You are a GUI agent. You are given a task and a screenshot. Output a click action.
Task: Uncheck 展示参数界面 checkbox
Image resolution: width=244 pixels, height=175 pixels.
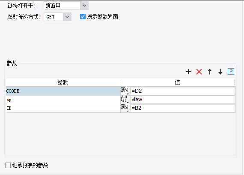point(83,17)
